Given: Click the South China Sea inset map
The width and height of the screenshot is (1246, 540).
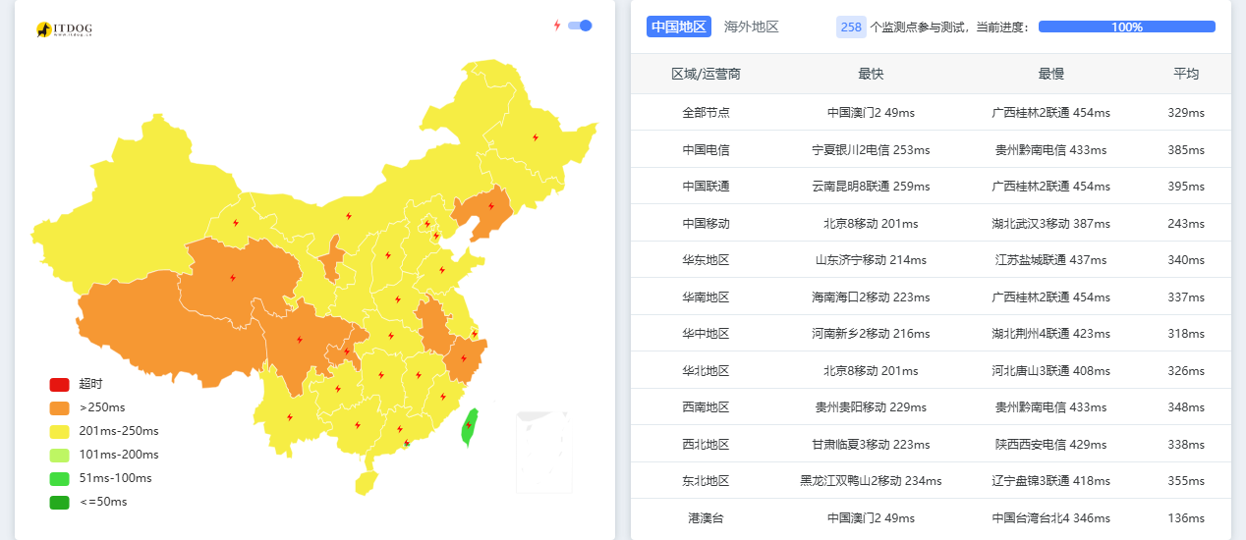Looking at the screenshot, I should coord(543,452).
